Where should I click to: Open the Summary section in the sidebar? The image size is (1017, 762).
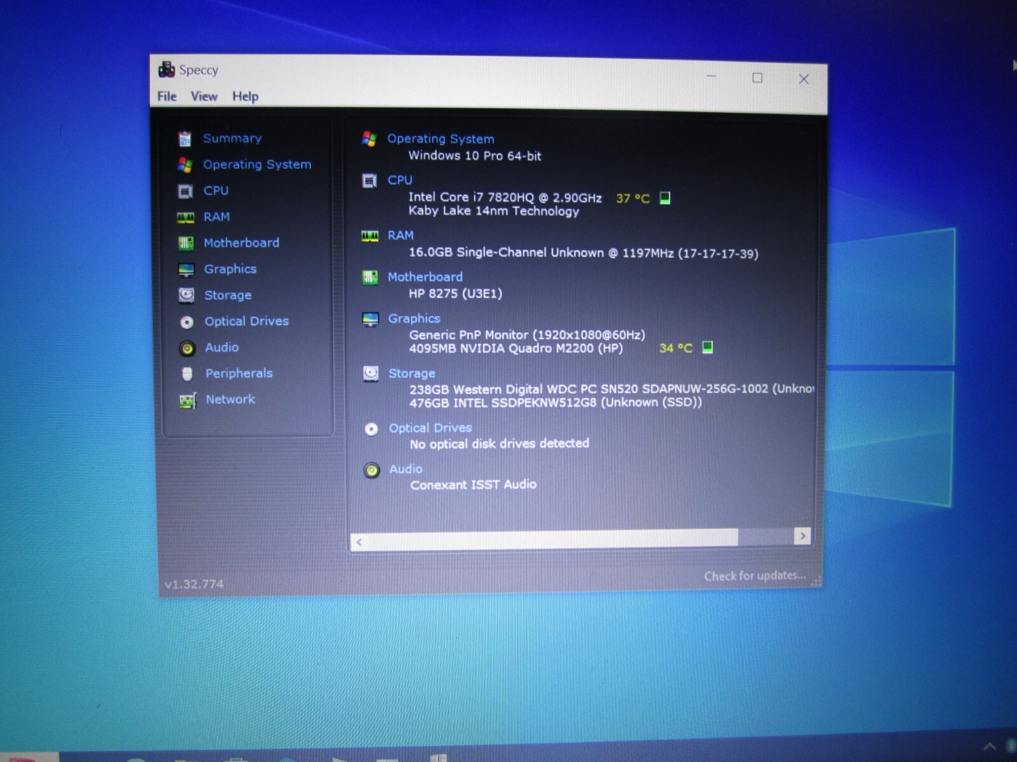point(232,138)
